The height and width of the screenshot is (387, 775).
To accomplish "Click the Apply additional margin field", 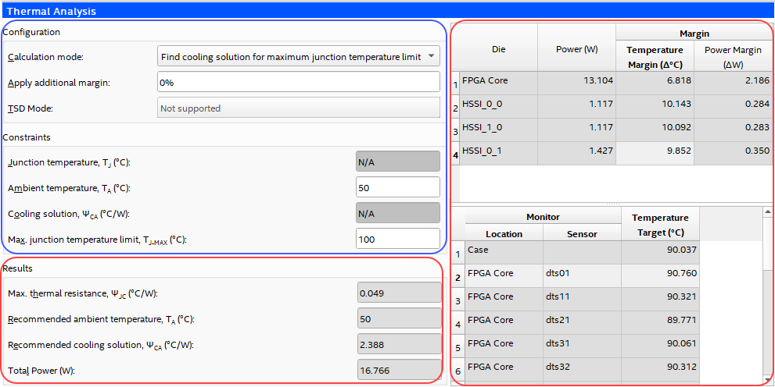I will coord(298,82).
